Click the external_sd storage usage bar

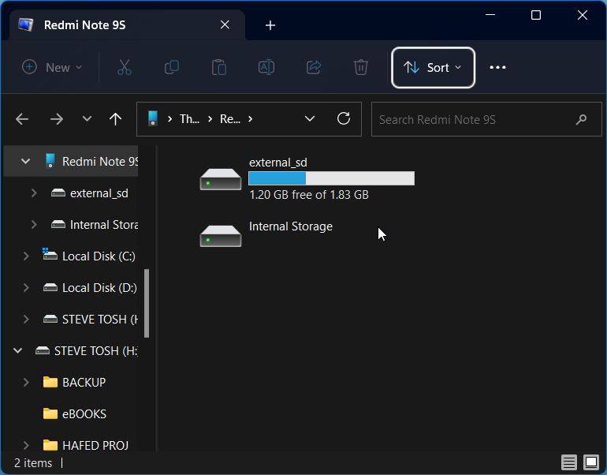[x=331, y=178]
